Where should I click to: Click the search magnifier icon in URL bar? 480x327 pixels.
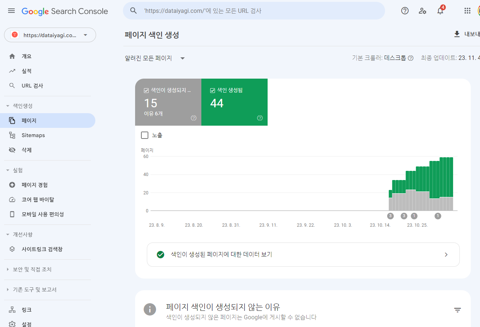(x=134, y=11)
